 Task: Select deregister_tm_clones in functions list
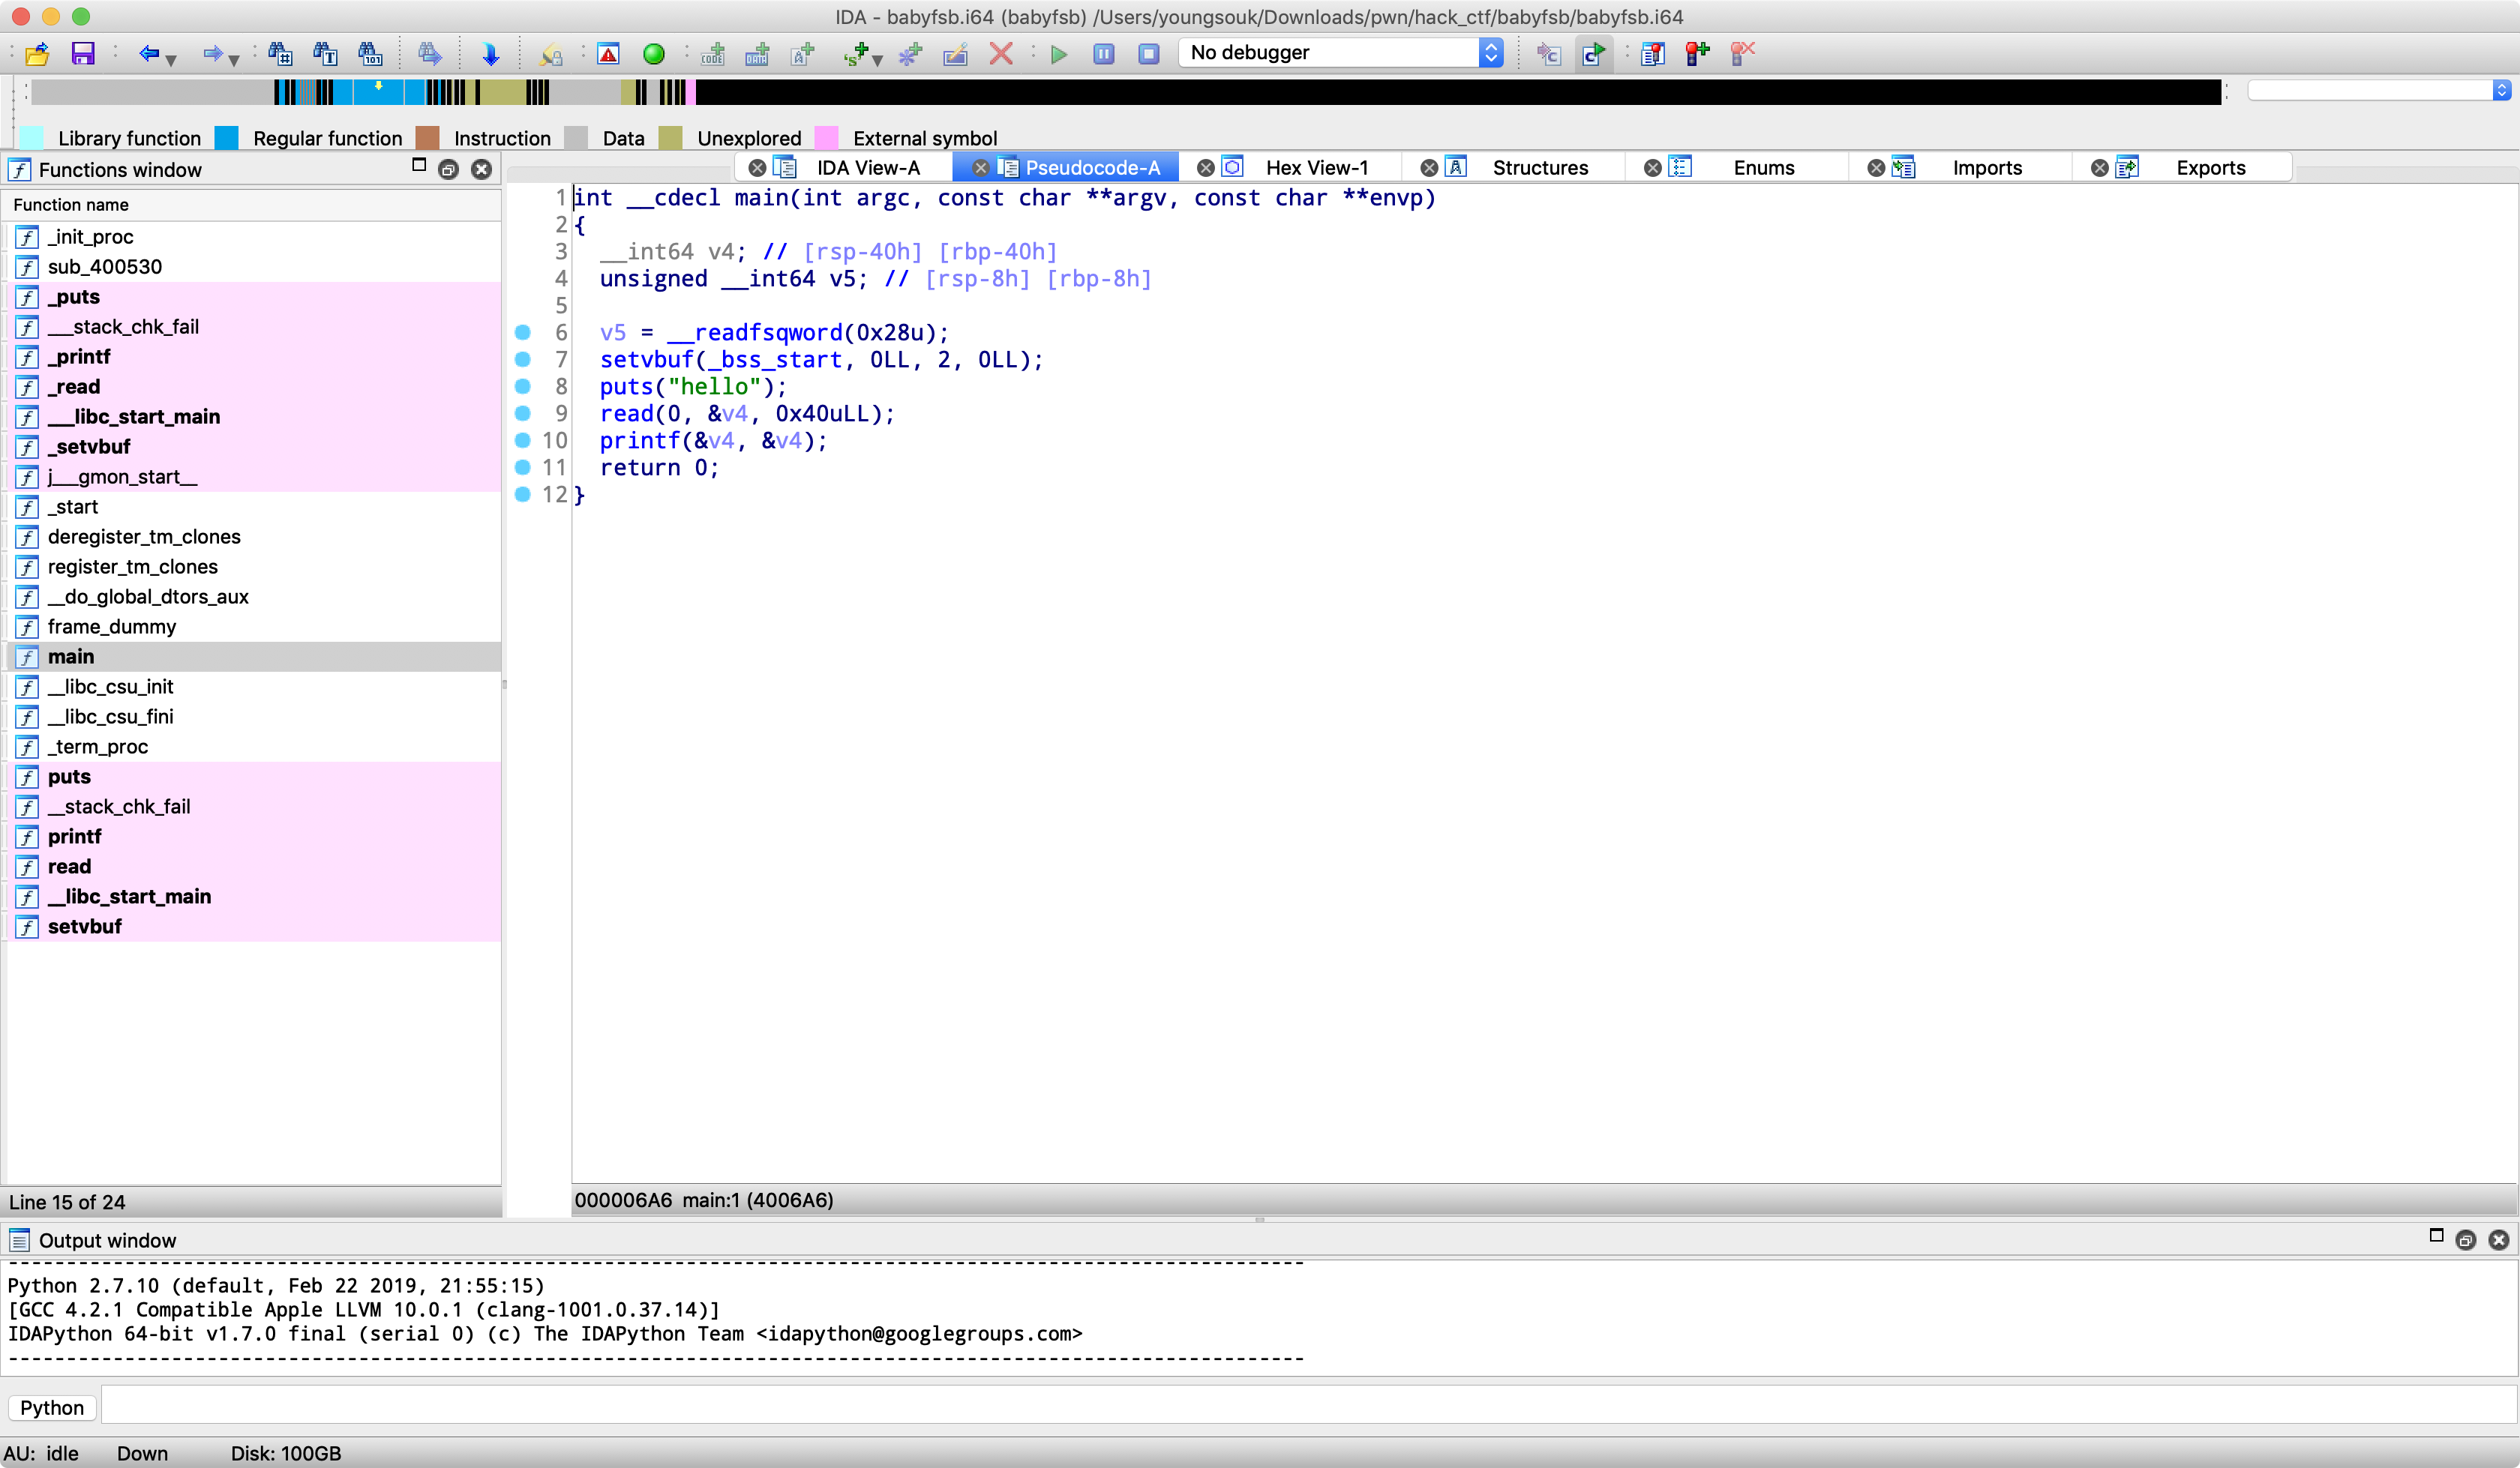144,537
